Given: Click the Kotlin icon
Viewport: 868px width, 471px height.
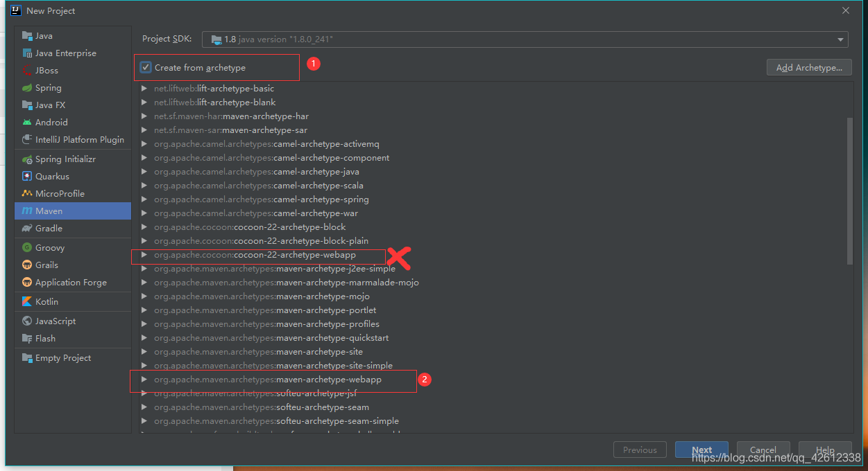Looking at the screenshot, I should pos(27,302).
